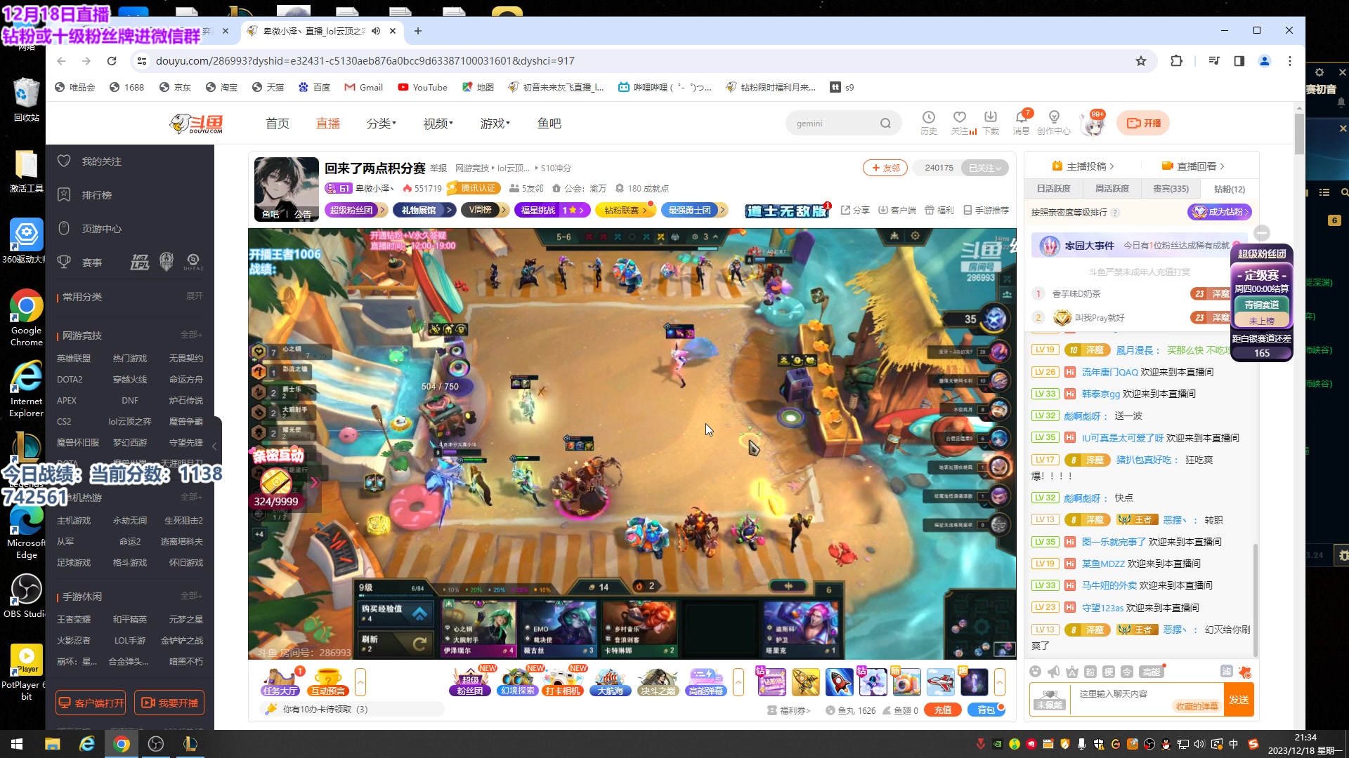Open the viewing history clock icon
The image size is (1349, 758).
click(x=928, y=118)
